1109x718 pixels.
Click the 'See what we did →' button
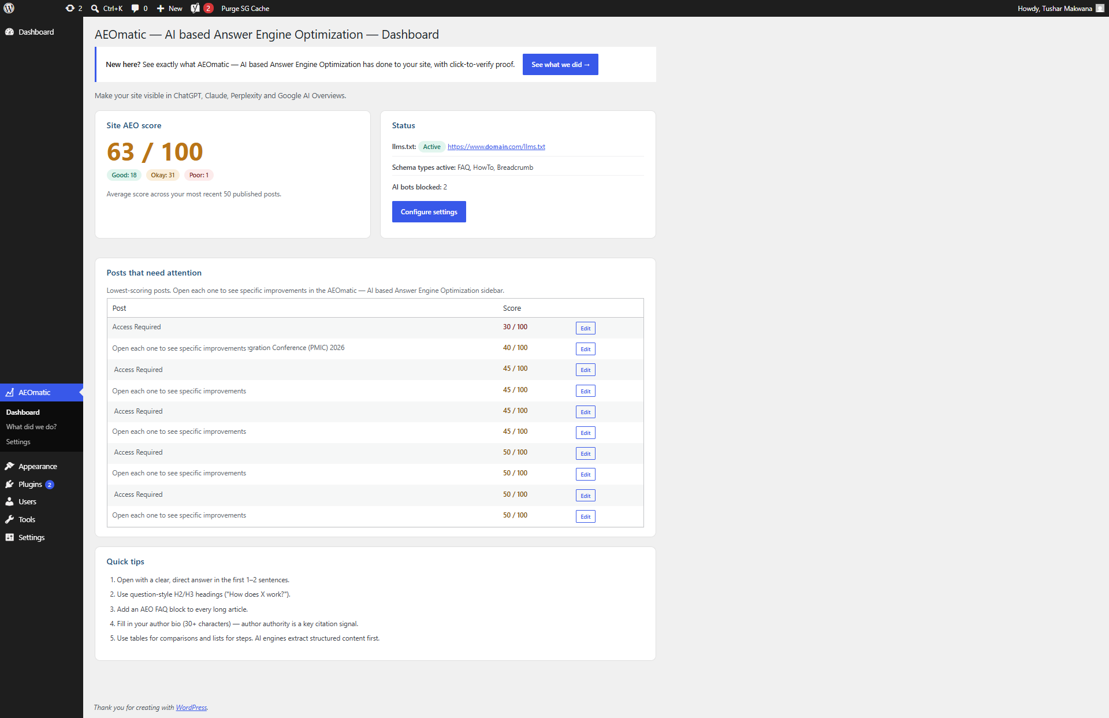coord(560,65)
